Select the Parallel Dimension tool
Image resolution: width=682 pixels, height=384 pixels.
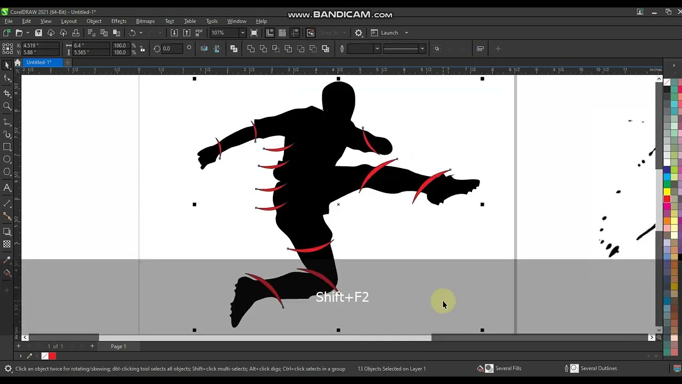(x=7, y=203)
